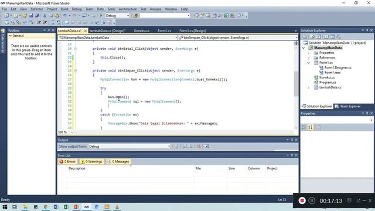Click Solution Explorer View Code icon
Viewport: 375px width, 211px height.
click(326, 36)
